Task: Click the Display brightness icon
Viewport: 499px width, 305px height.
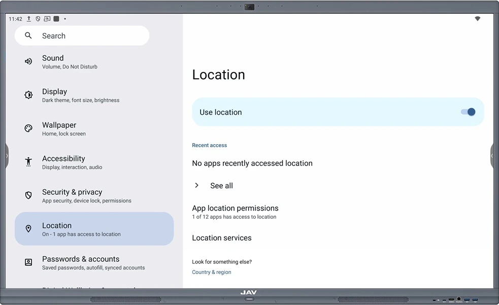Action: coord(28,95)
